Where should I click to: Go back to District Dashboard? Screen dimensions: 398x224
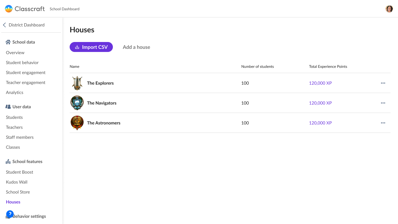click(x=24, y=25)
